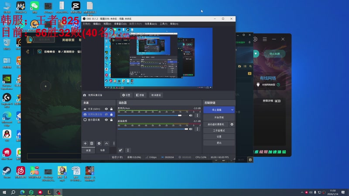Unlock the 视频采集设备 source
The width and height of the screenshot is (349, 196).
(x=111, y=114)
